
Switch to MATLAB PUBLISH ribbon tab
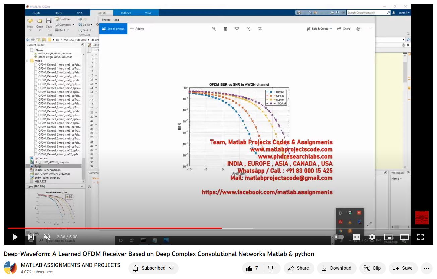click(126, 13)
